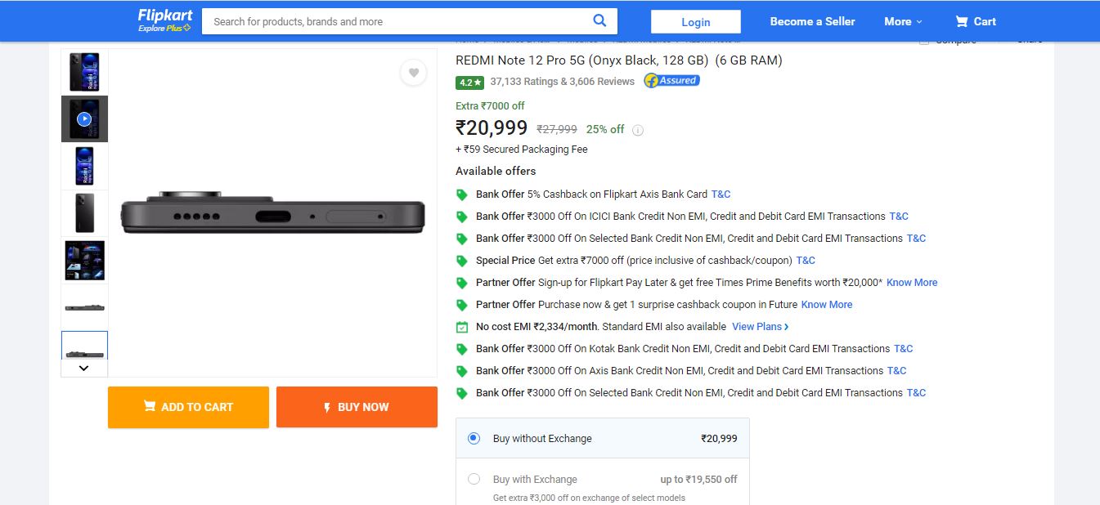Add product to wishlist heart icon
This screenshot has width=1100, height=505.
click(x=414, y=73)
